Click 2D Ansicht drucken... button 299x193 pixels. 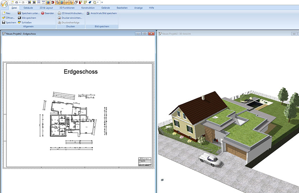72,13
